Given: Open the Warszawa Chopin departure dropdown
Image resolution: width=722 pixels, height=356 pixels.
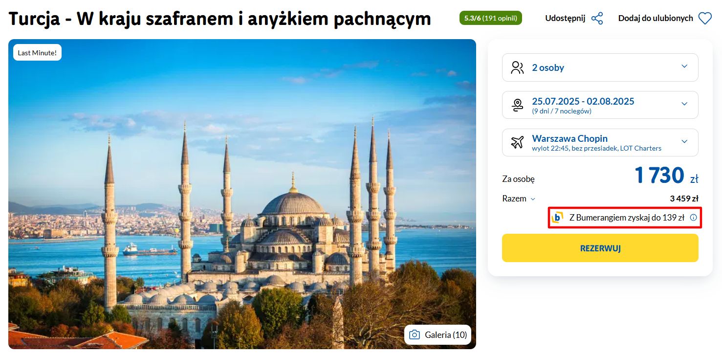Looking at the screenshot, I should 600,142.
